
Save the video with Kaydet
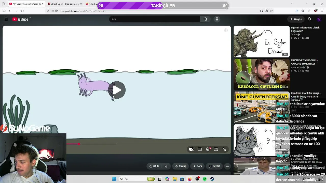pos(214,166)
